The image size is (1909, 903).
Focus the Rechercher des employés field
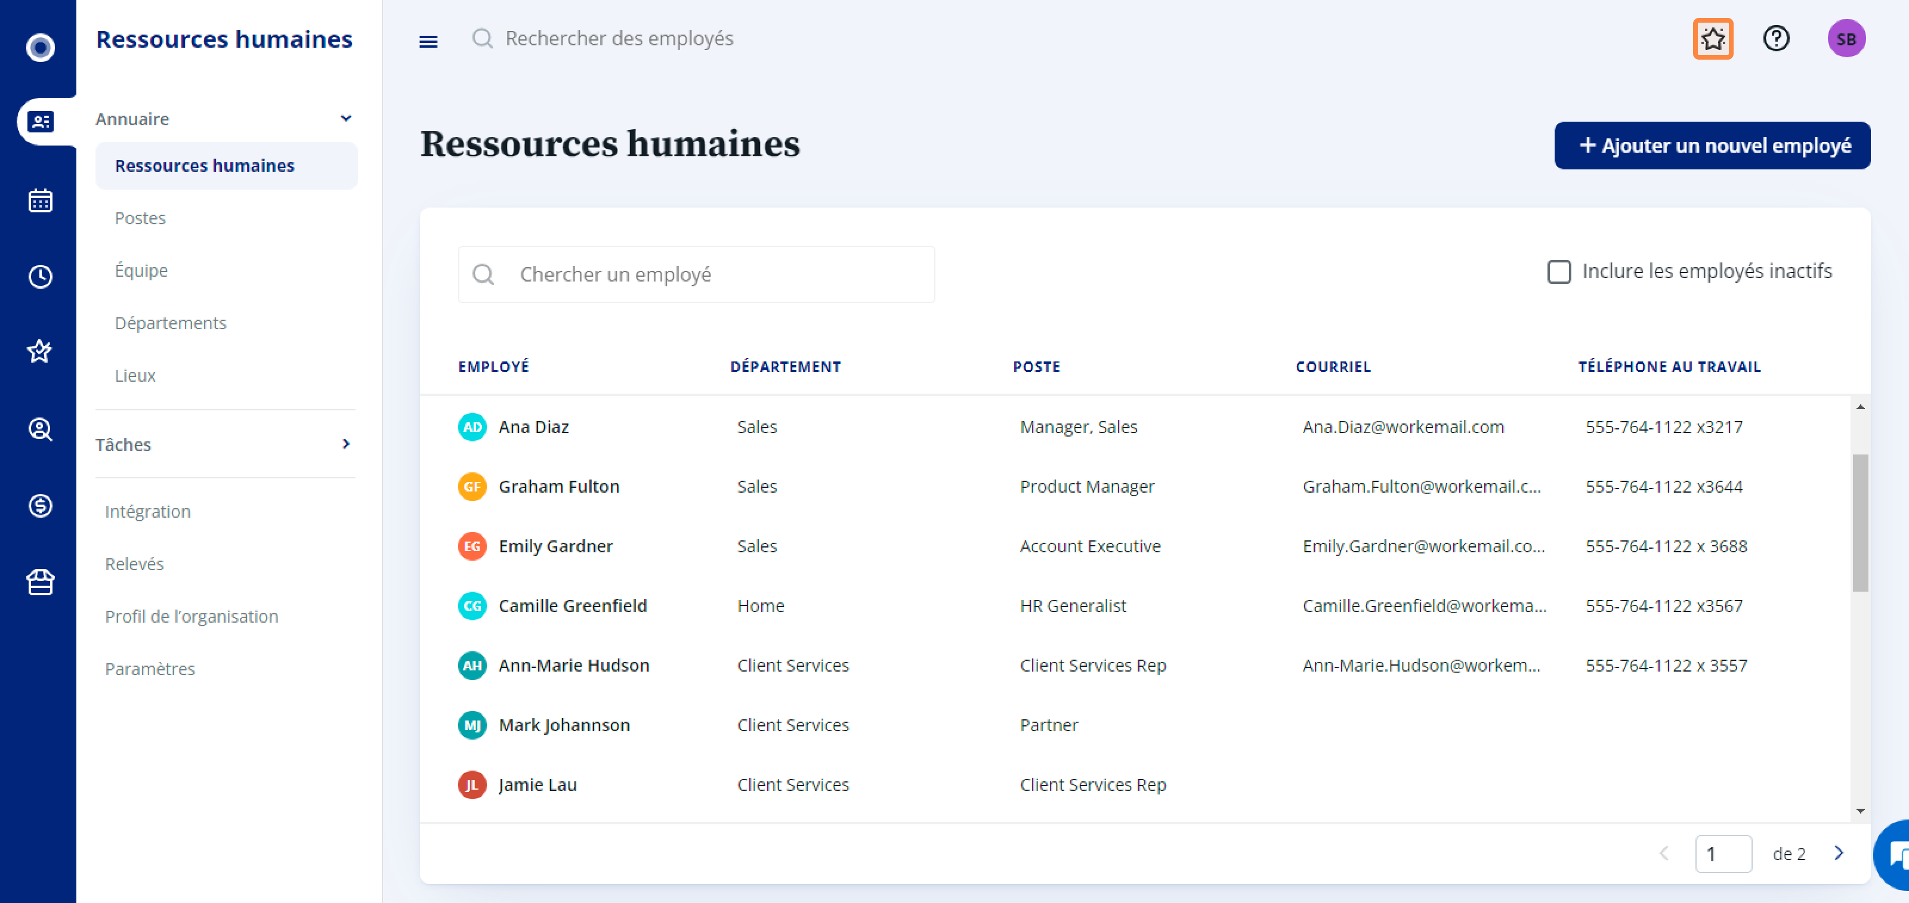(619, 39)
